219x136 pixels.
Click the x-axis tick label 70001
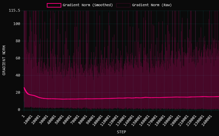coord(75,120)
